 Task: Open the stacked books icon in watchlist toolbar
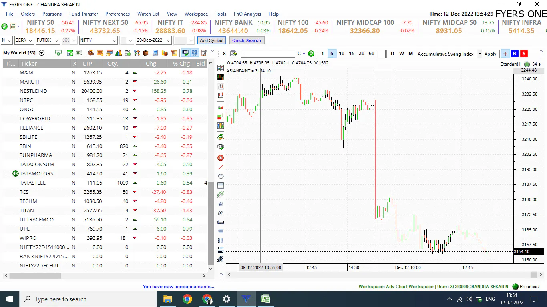point(90,53)
